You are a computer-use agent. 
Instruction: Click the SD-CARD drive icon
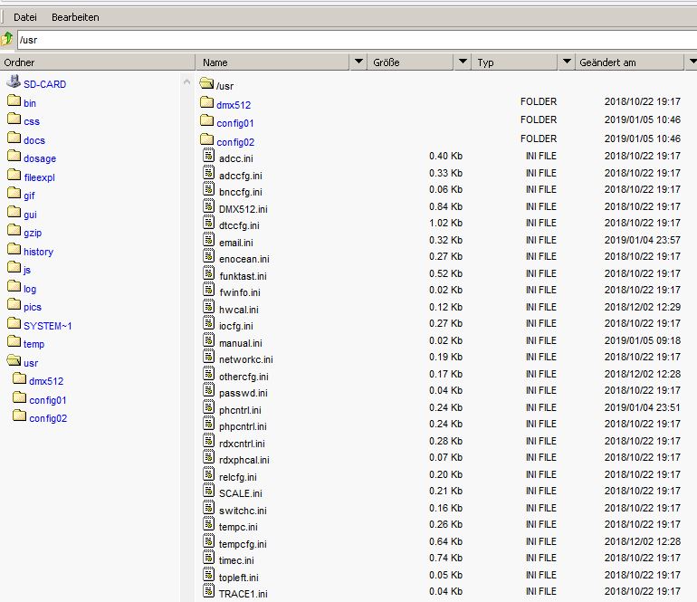click(x=14, y=81)
